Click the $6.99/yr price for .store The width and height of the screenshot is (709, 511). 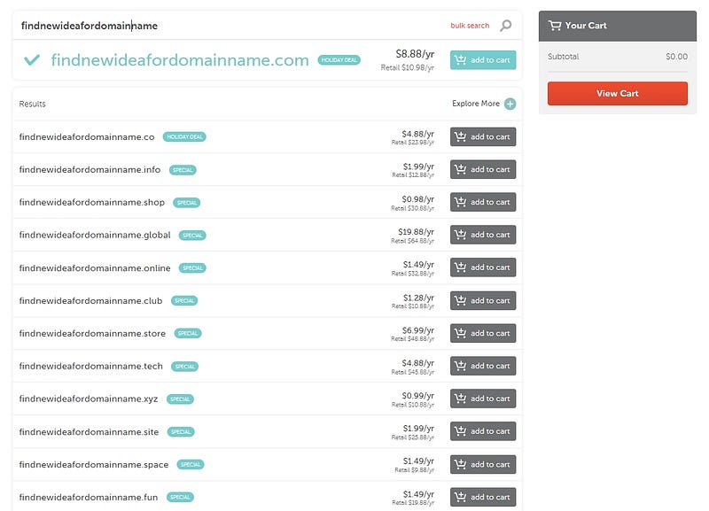point(418,330)
